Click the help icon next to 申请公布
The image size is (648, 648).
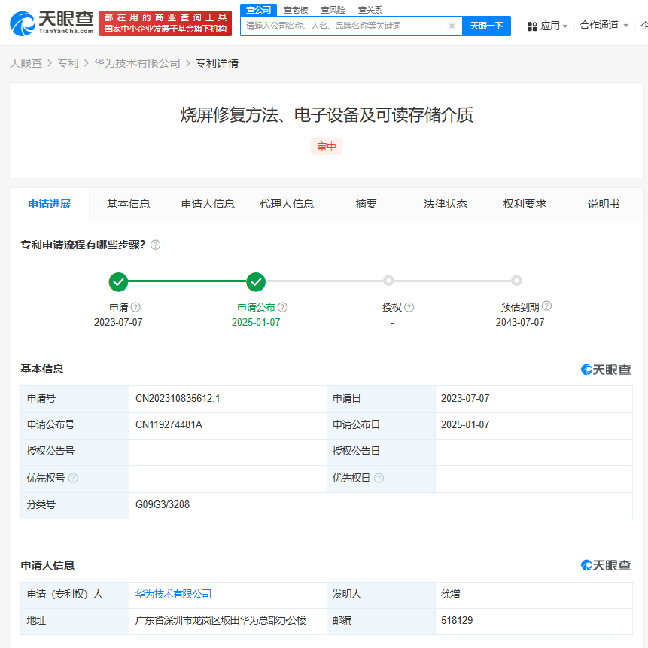282,307
